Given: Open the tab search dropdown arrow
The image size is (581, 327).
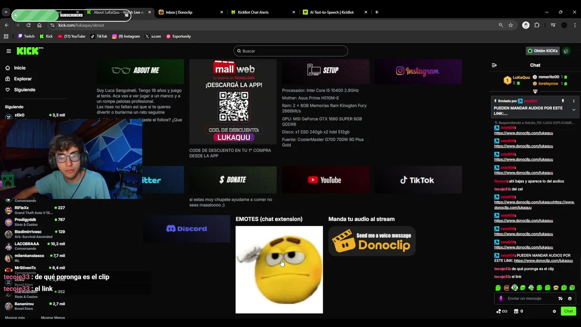Looking at the screenshot, I should pyautogui.click(x=6, y=12).
